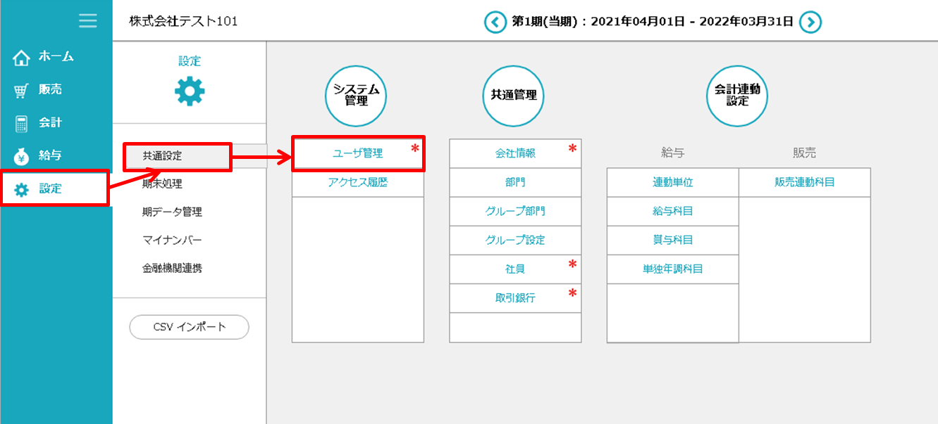Open グループ部門 under common management
This screenshot has width=938, height=424.
click(x=515, y=211)
